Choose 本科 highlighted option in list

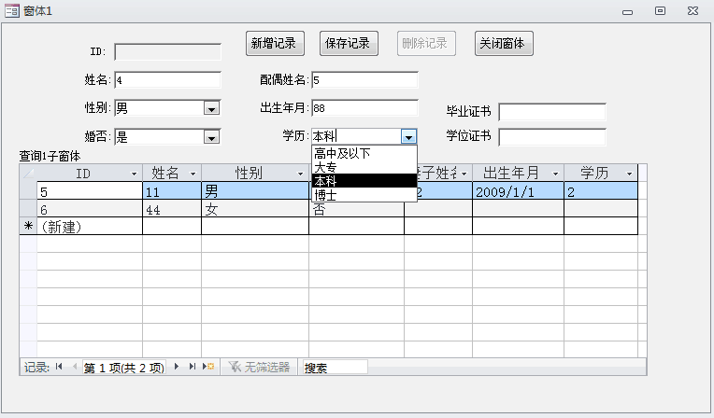(x=364, y=181)
